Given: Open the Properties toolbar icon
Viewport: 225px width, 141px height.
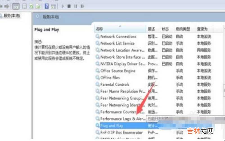Looking at the screenshot, I should [x=25, y=6].
